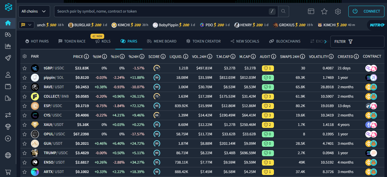Favorite the ESP/USDC pair star

point(25,106)
